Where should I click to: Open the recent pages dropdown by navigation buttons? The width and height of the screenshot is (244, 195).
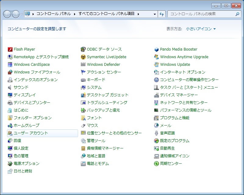point(22,14)
